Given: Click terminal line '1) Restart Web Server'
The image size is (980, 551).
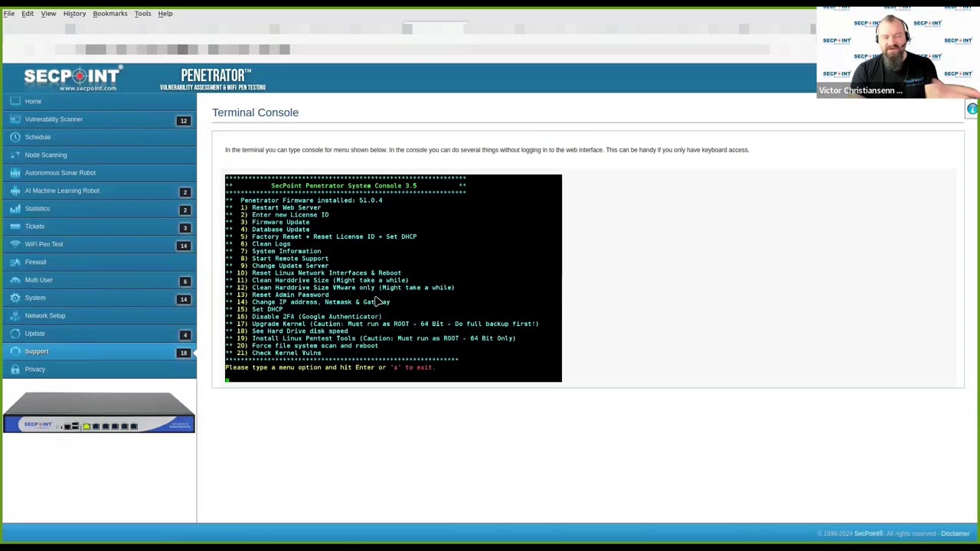Looking at the screenshot, I should point(280,207).
